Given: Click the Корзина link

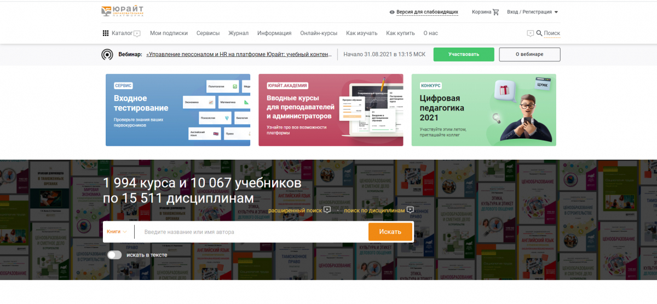Looking at the screenshot, I should coord(481,12).
